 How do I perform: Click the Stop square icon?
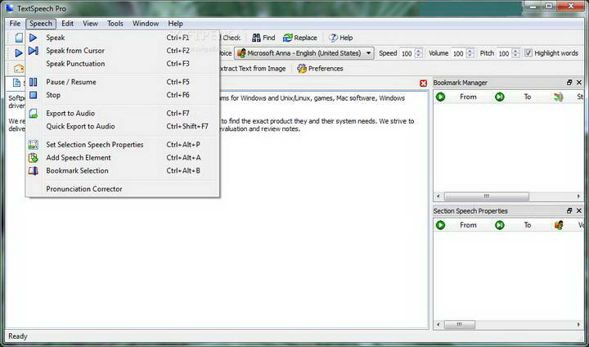(x=33, y=95)
